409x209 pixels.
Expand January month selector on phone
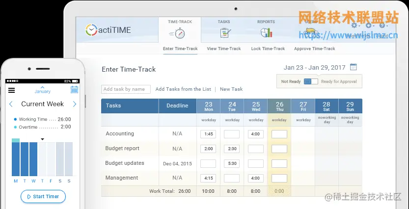pyautogui.click(x=43, y=90)
